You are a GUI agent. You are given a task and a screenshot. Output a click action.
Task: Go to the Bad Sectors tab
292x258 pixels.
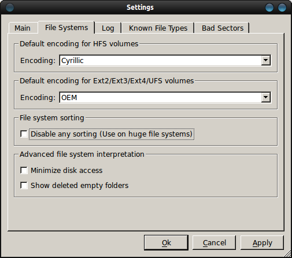223,28
